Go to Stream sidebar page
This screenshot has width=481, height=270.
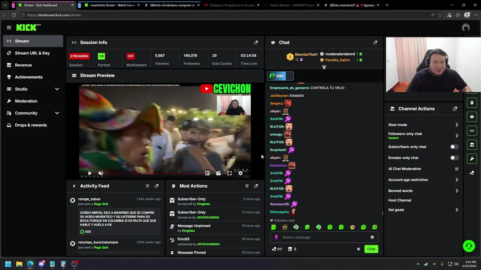pos(33,41)
